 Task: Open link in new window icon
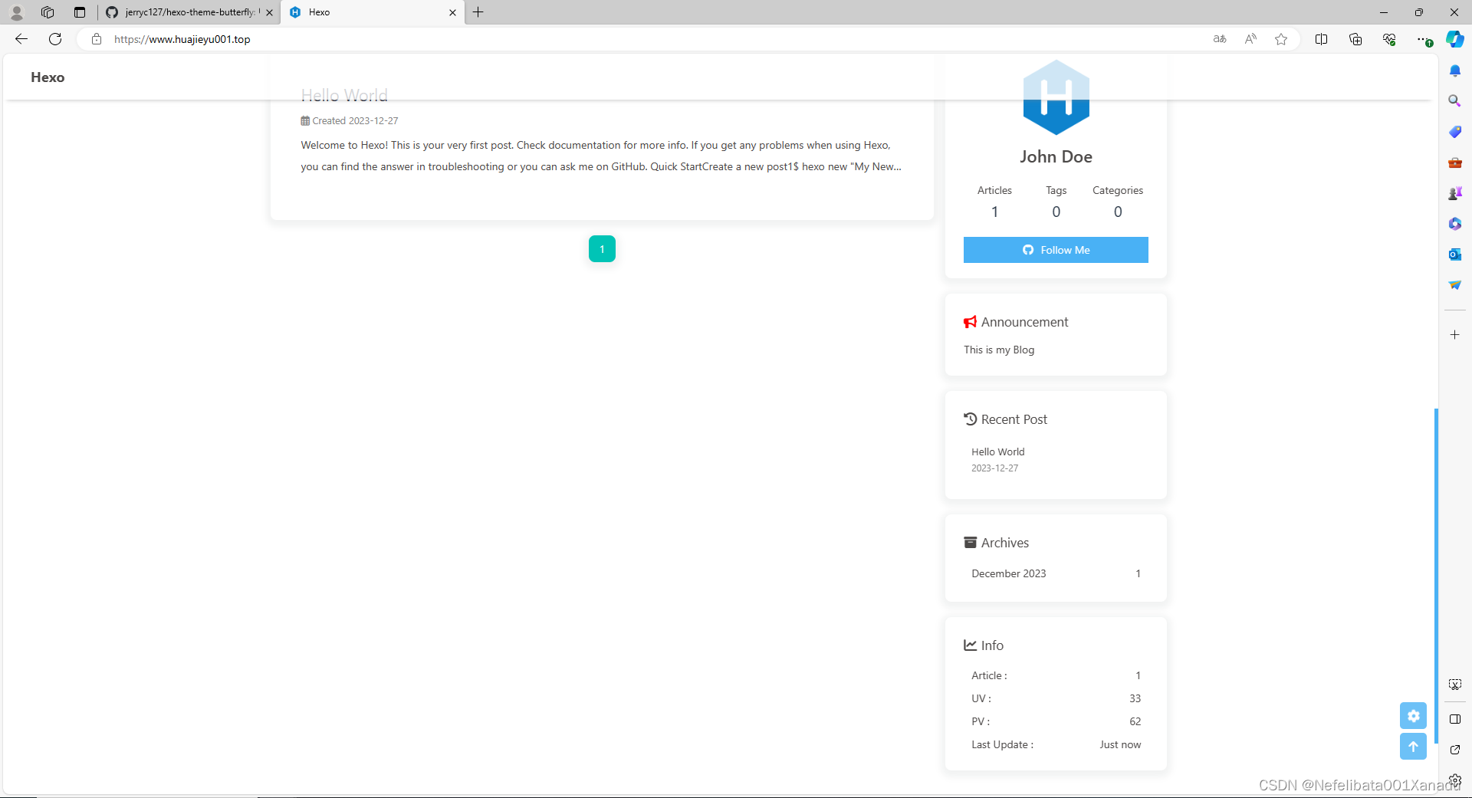(x=1454, y=750)
